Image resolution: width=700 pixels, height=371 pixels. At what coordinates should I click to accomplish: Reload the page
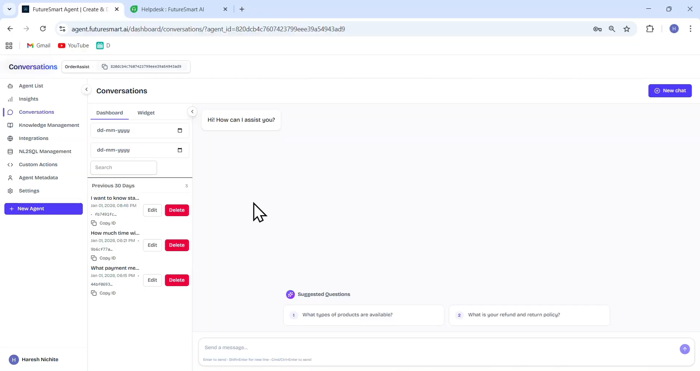43,29
